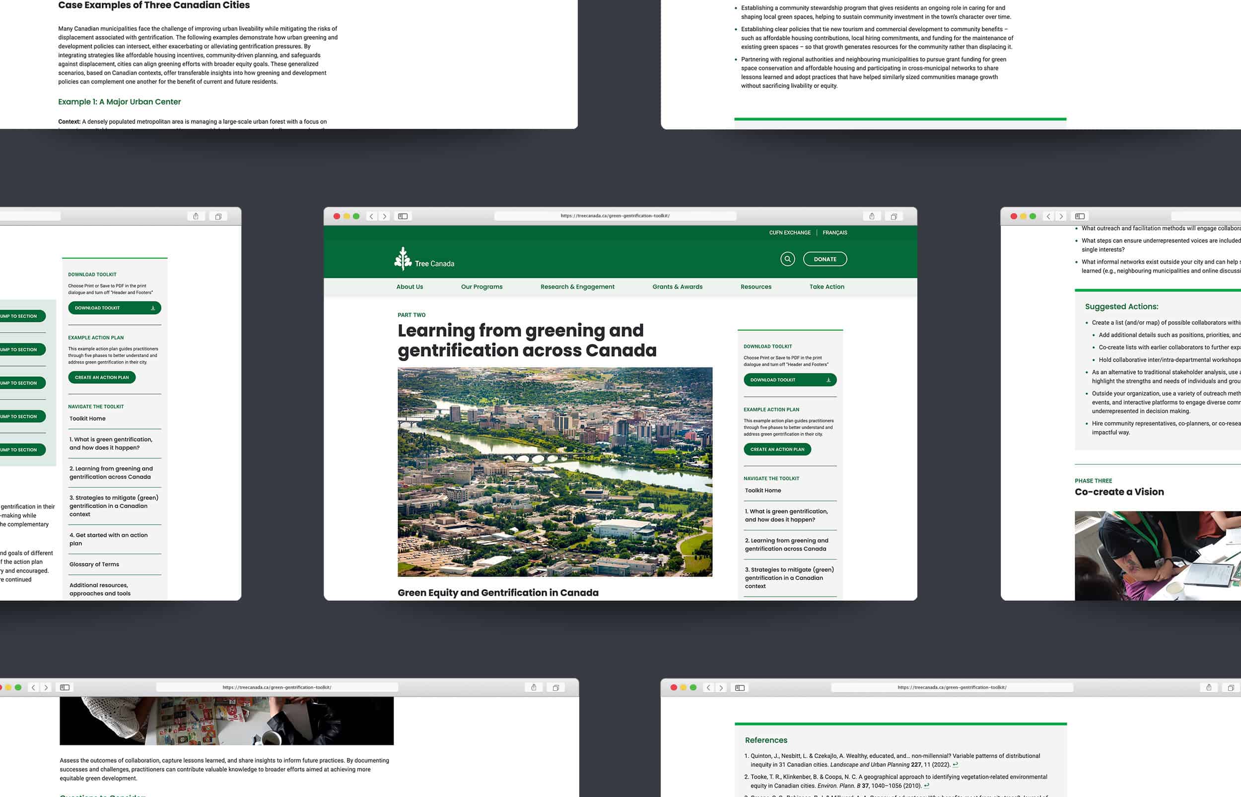Click the aerial city photo in center window
Viewport: 1241px width, 797px height.
coord(554,472)
